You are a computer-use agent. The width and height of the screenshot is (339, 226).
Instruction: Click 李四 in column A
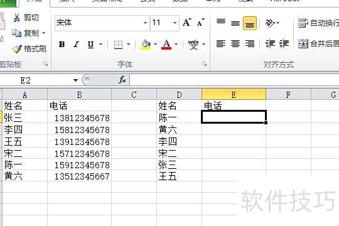tap(13, 130)
